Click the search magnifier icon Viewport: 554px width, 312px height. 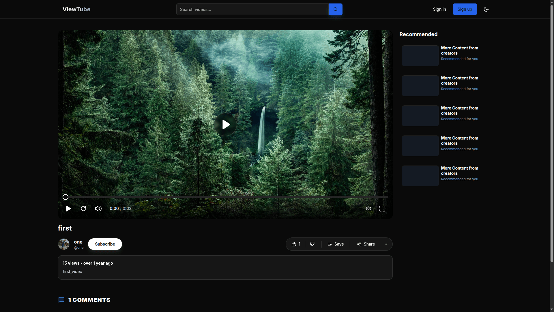click(335, 9)
